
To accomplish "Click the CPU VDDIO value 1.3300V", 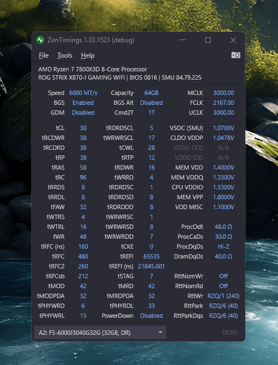I will (223, 187).
